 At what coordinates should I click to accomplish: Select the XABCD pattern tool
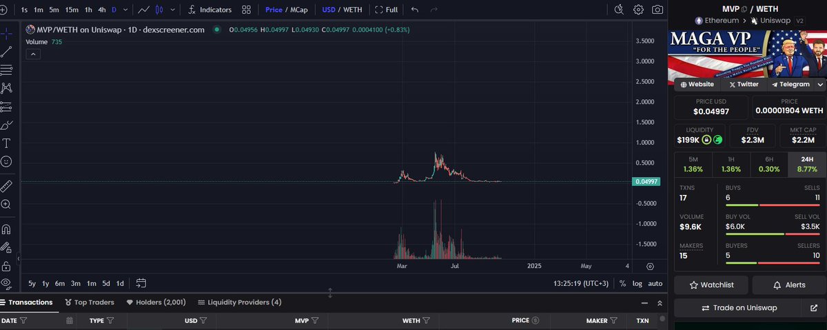pyautogui.click(x=6, y=87)
